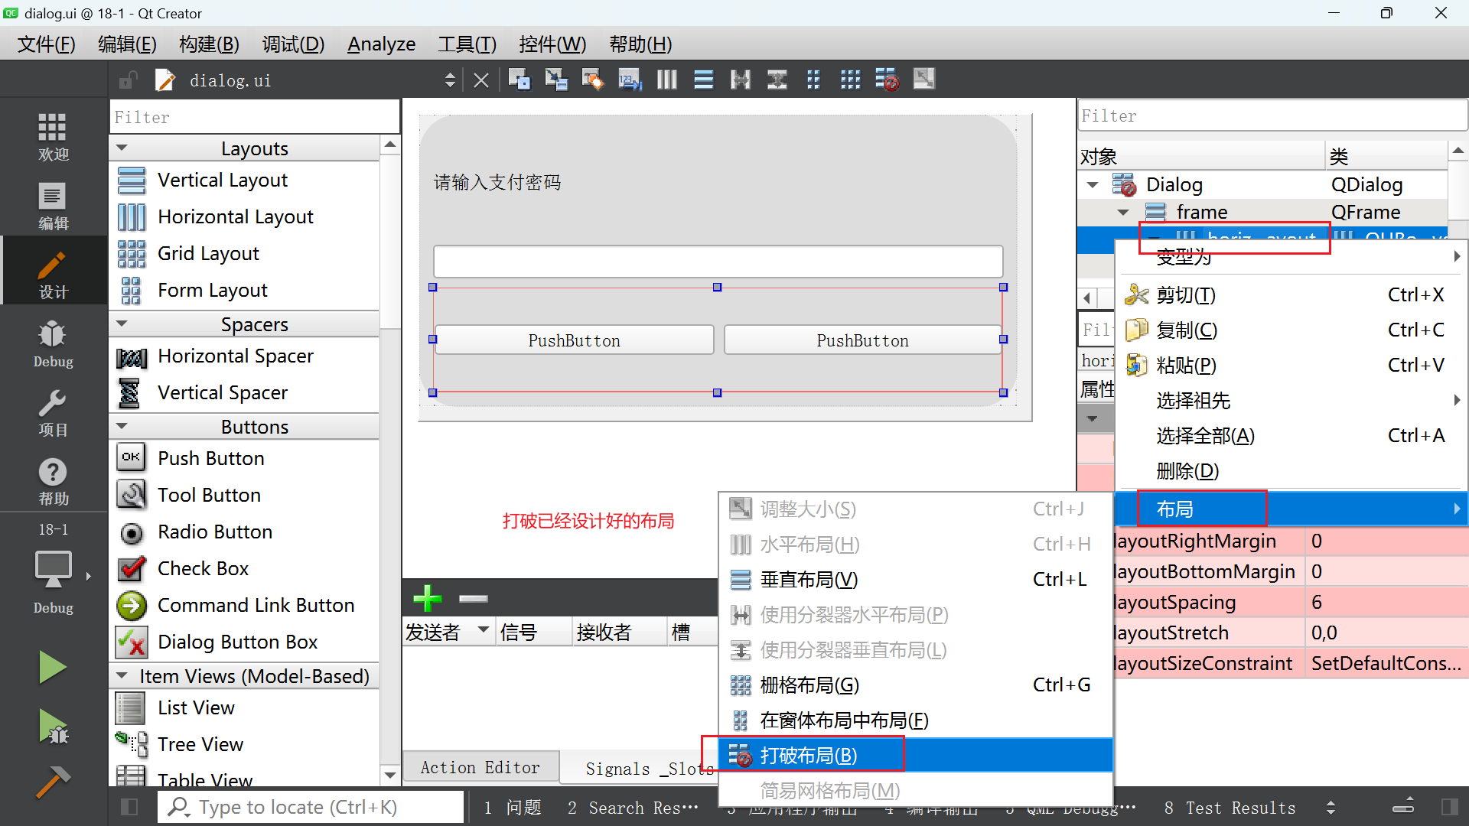The height and width of the screenshot is (826, 1469).
Task: Choose 打破布局(B) from the context menu
Action: point(809,755)
